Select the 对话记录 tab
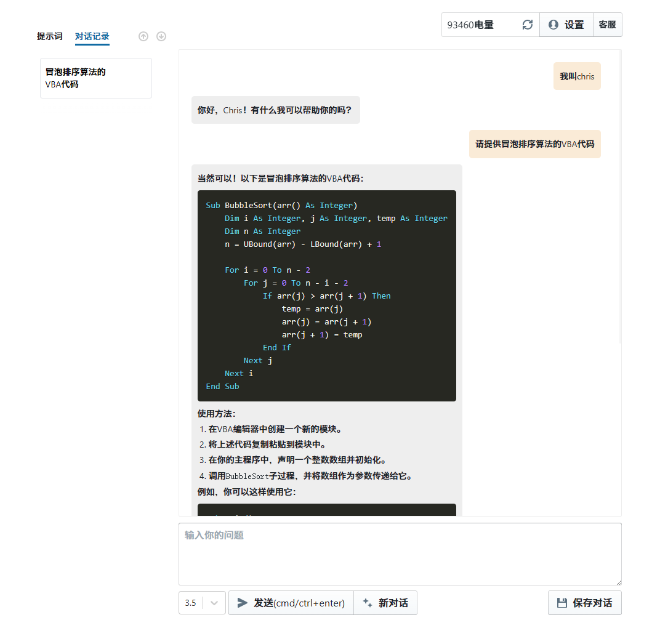 (x=92, y=36)
